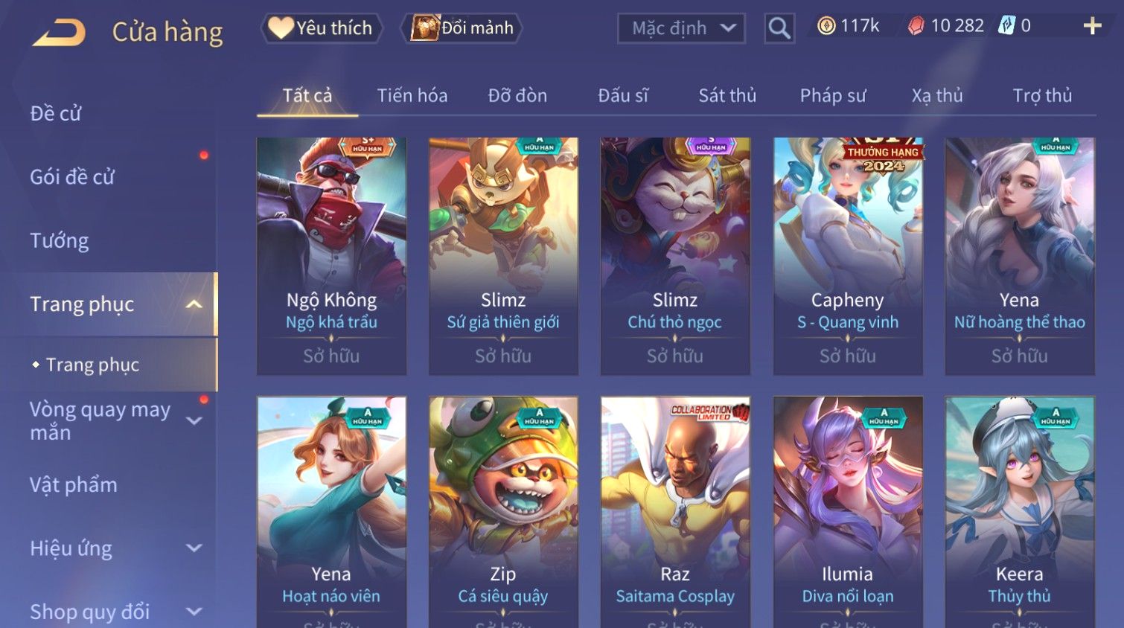Expand Vòng quay may mắn section
The height and width of the screenshot is (628, 1124).
194,420
